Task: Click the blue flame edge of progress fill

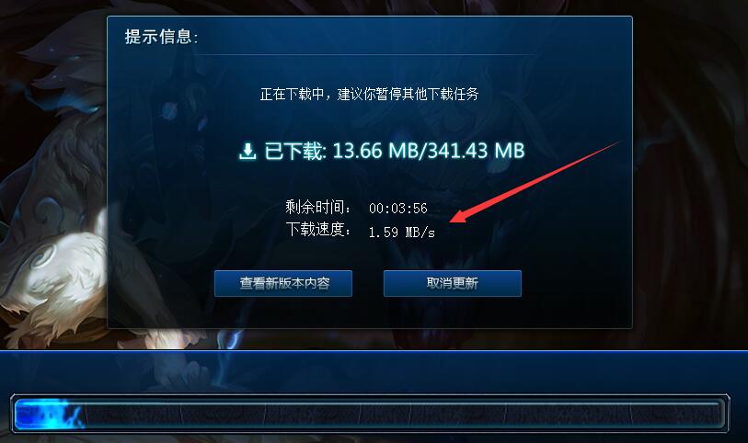Action: pyautogui.click(x=75, y=415)
